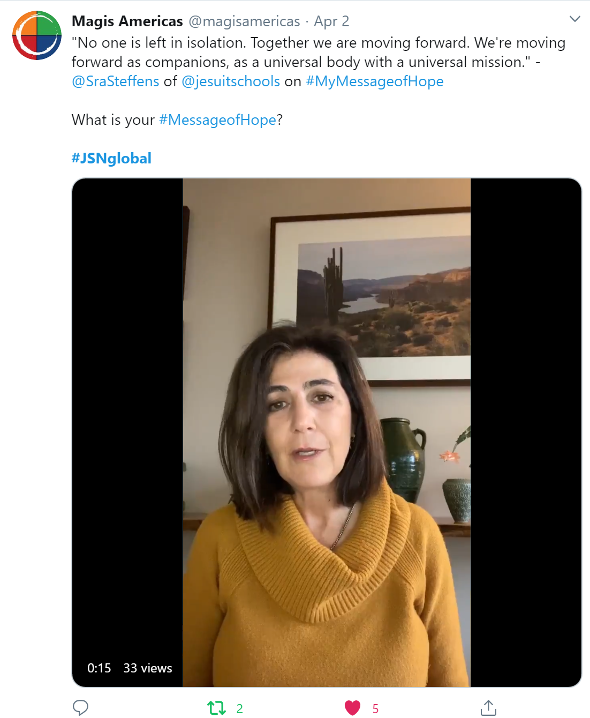Visit the @SraSteffens mention
Viewport: 590px width, 718px height.
point(116,81)
